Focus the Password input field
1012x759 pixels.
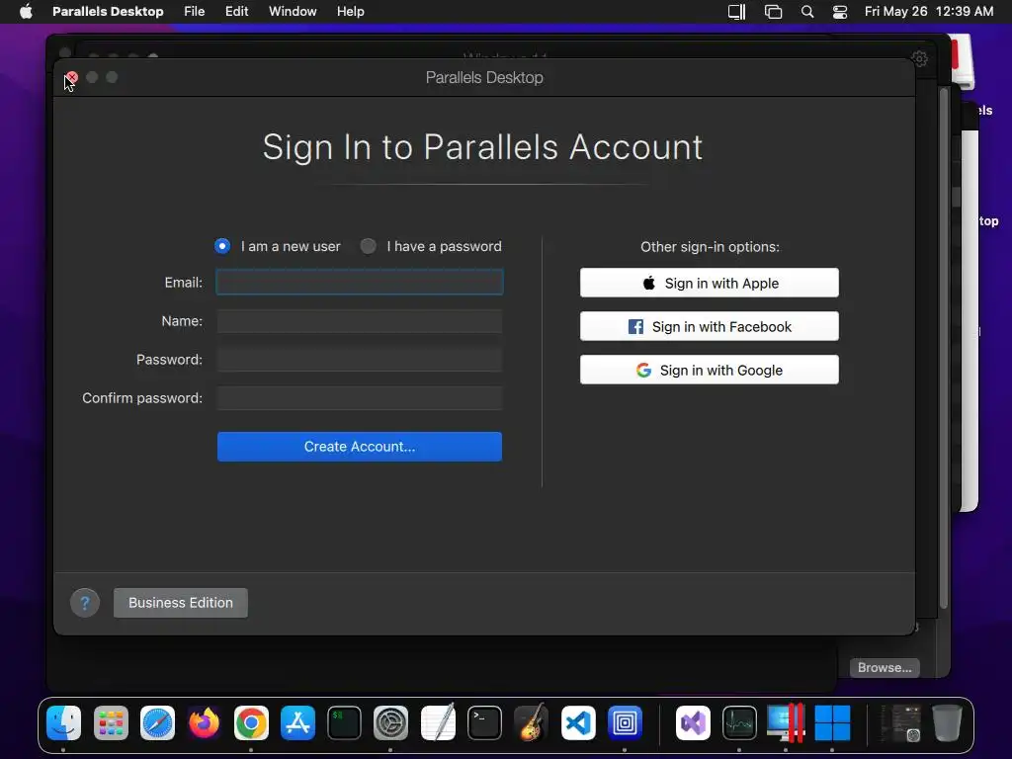(360, 360)
